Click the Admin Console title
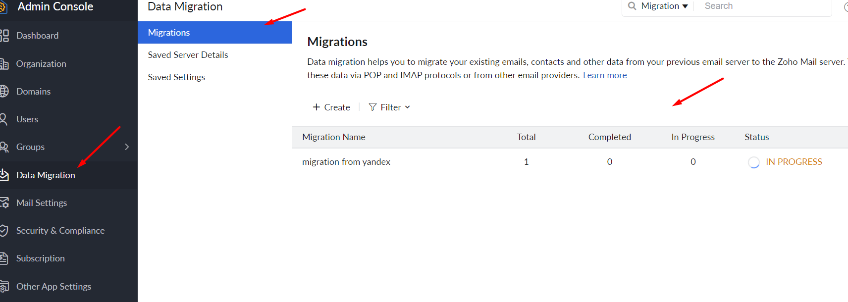Image resolution: width=848 pixels, height=302 pixels. 55,6
